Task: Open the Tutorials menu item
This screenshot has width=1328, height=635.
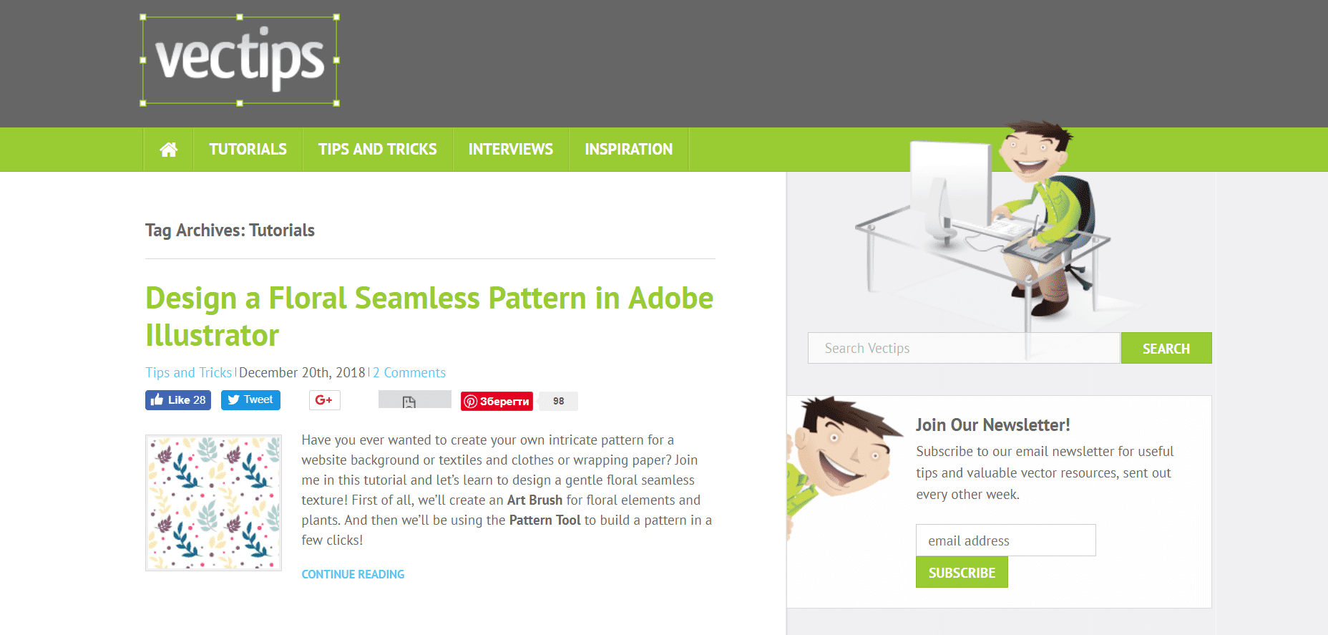Action: pyautogui.click(x=248, y=150)
